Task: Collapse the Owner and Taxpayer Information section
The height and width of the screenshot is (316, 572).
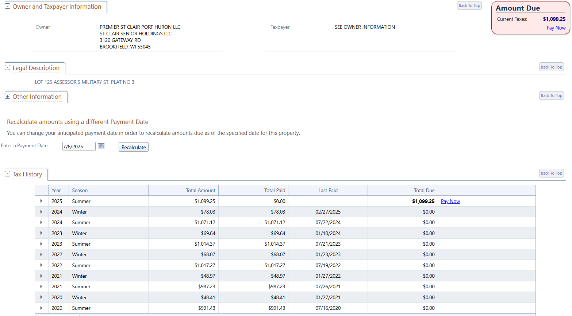Action: (x=7, y=6)
